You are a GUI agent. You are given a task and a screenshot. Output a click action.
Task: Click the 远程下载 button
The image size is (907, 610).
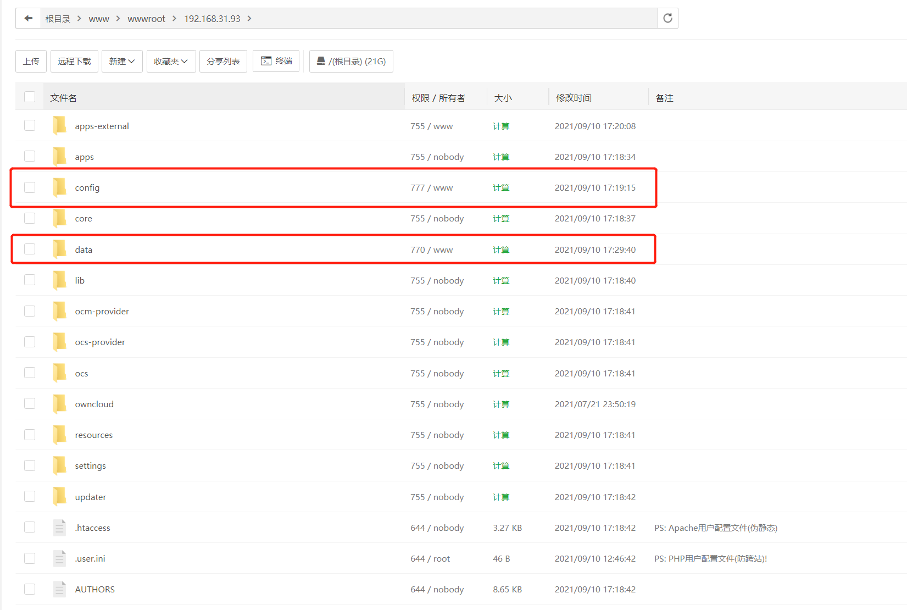click(74, 61)
